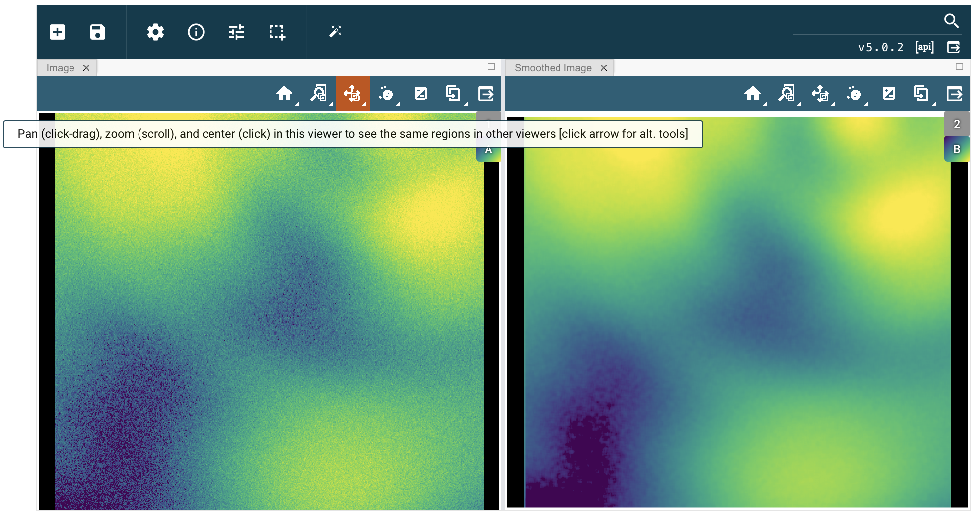Expand alt tools arrow next to box zoom in Smoothed Image viewer
Image resolution: width=976 pixels, height=514 pixels.
coord(799,104)
